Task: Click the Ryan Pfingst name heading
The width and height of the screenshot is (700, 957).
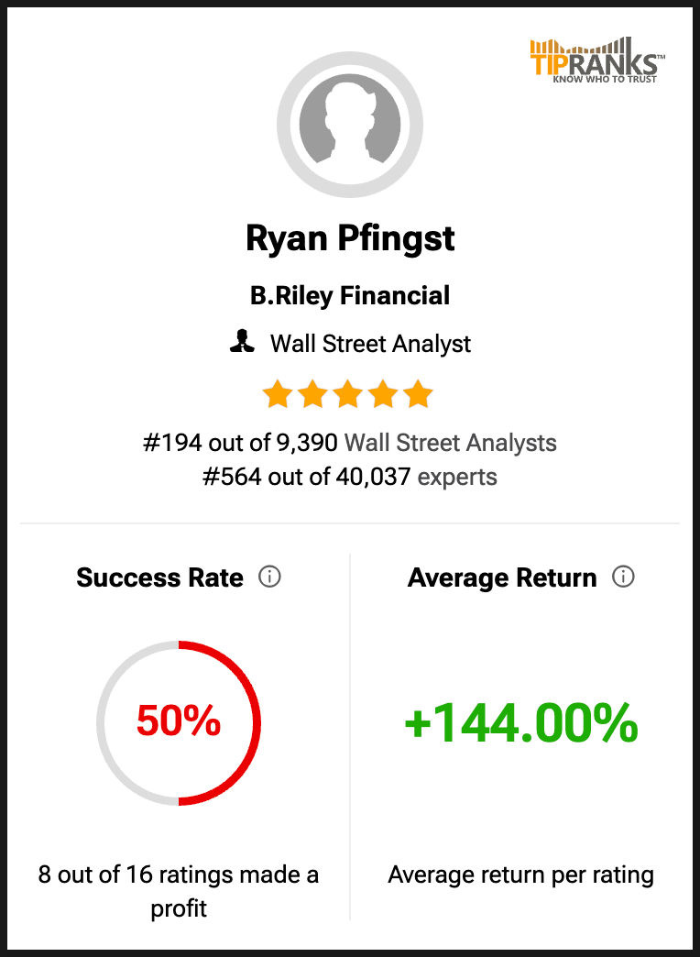Action: click(x=350, y=238)
